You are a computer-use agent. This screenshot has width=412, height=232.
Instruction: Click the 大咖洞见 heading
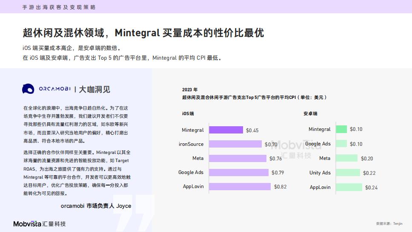[x=94, y=90]
